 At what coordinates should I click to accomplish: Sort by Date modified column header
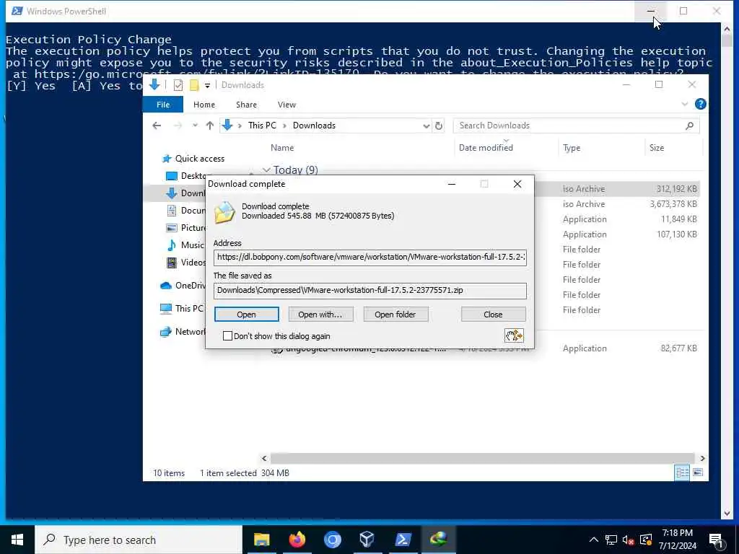click(x=486, y=148)
